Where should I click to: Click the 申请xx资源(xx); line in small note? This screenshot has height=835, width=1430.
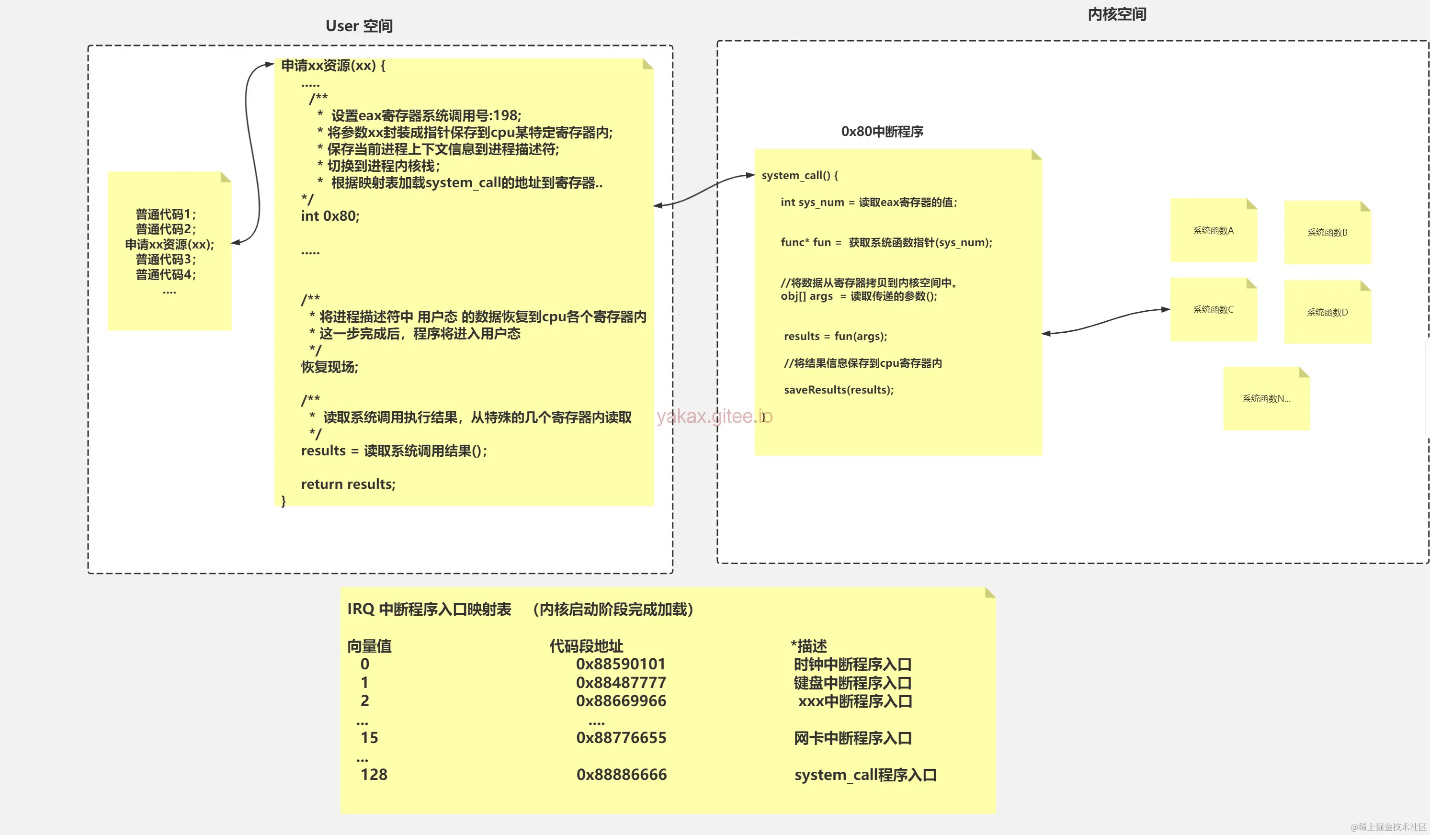pos(169,245)
